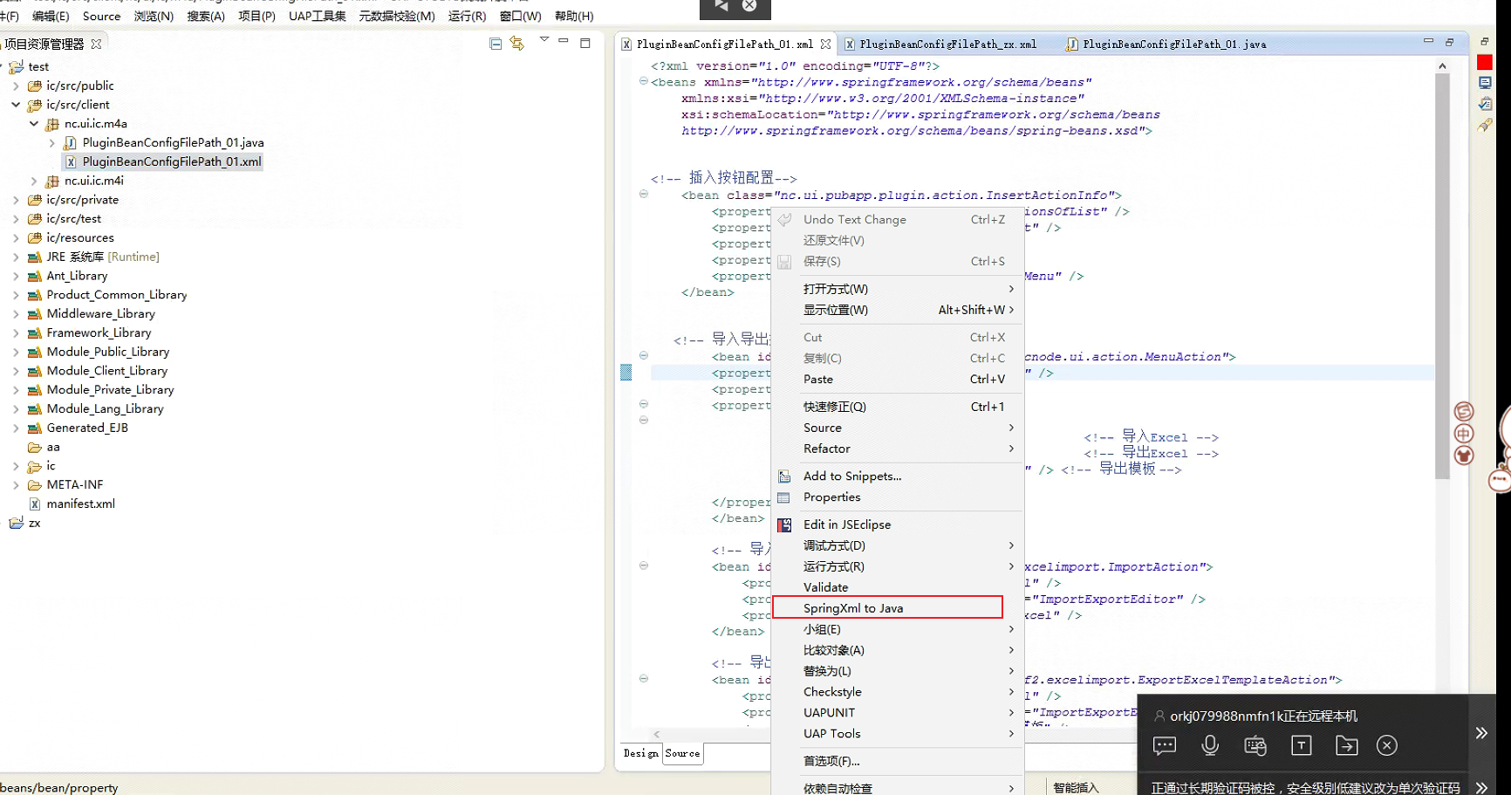Click the outline view icon in right trim
Screen dimensions: 1511x795
(1485, 83)
